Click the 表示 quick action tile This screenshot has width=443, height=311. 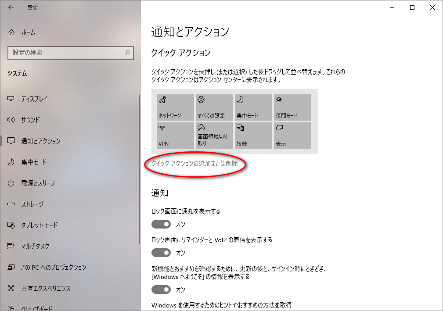tap(292, 136)
